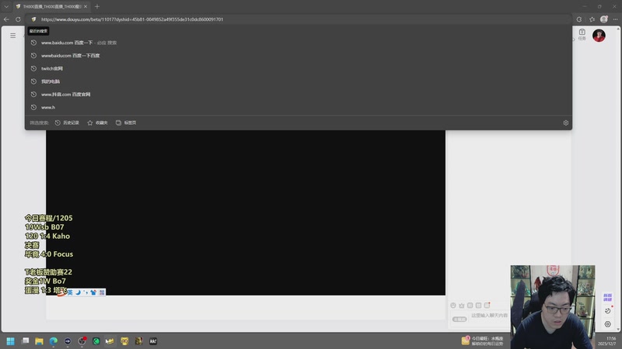Screen dimensions: 622x349
Task: Open the OBS icon on the taskbar
Action: point(82,341)
